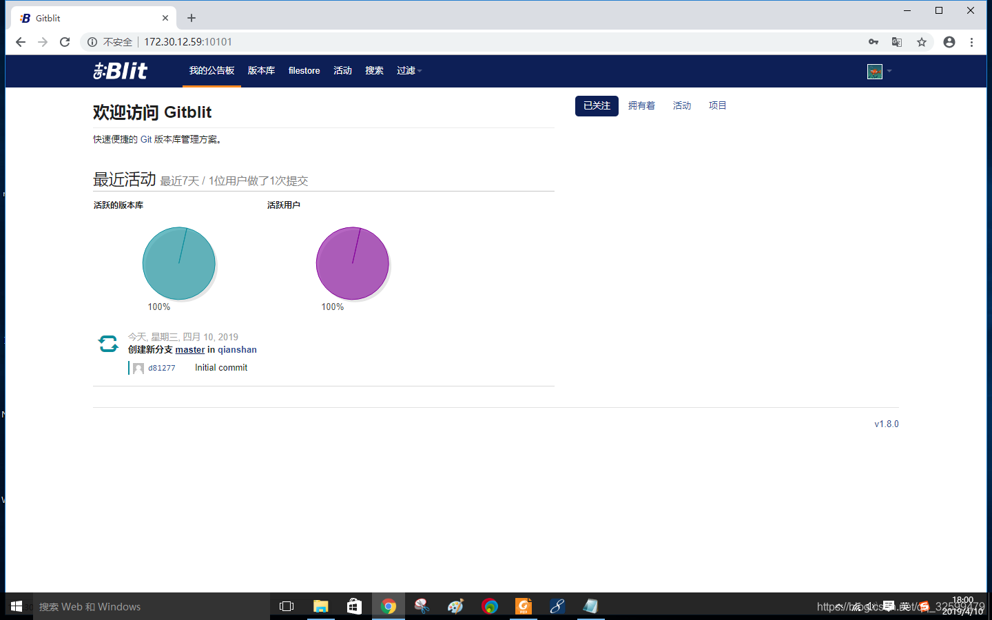Close the Gitblit browser tab
Image resolution: width=992 pixels, height=620 pixels.
click(165, 18)
